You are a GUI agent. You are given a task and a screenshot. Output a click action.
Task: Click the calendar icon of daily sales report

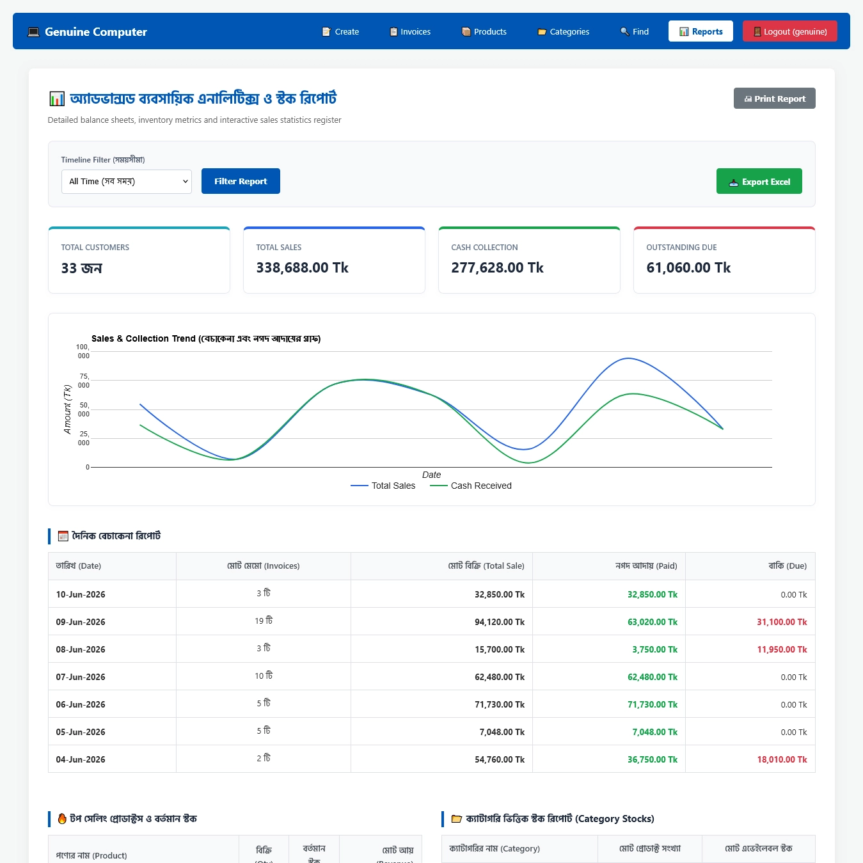(x=63, y=536)
